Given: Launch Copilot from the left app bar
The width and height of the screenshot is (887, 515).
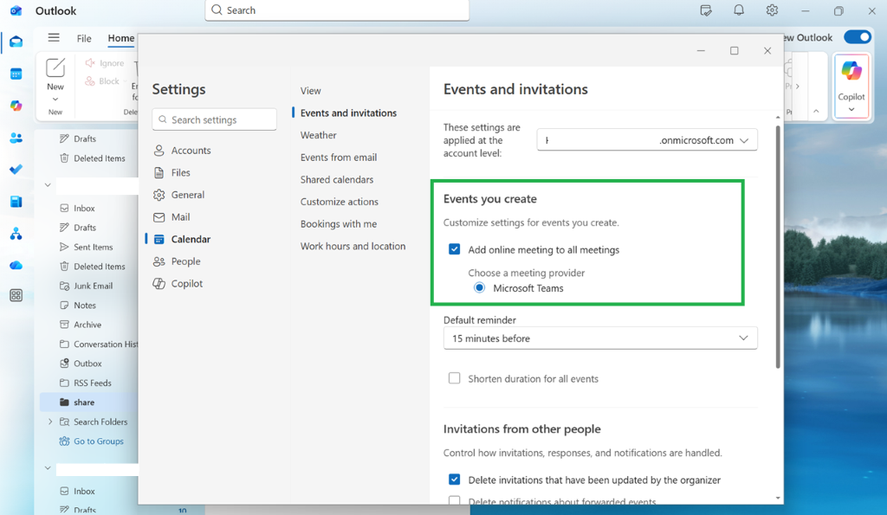Looking at the screenshot, I should point(16,105).
